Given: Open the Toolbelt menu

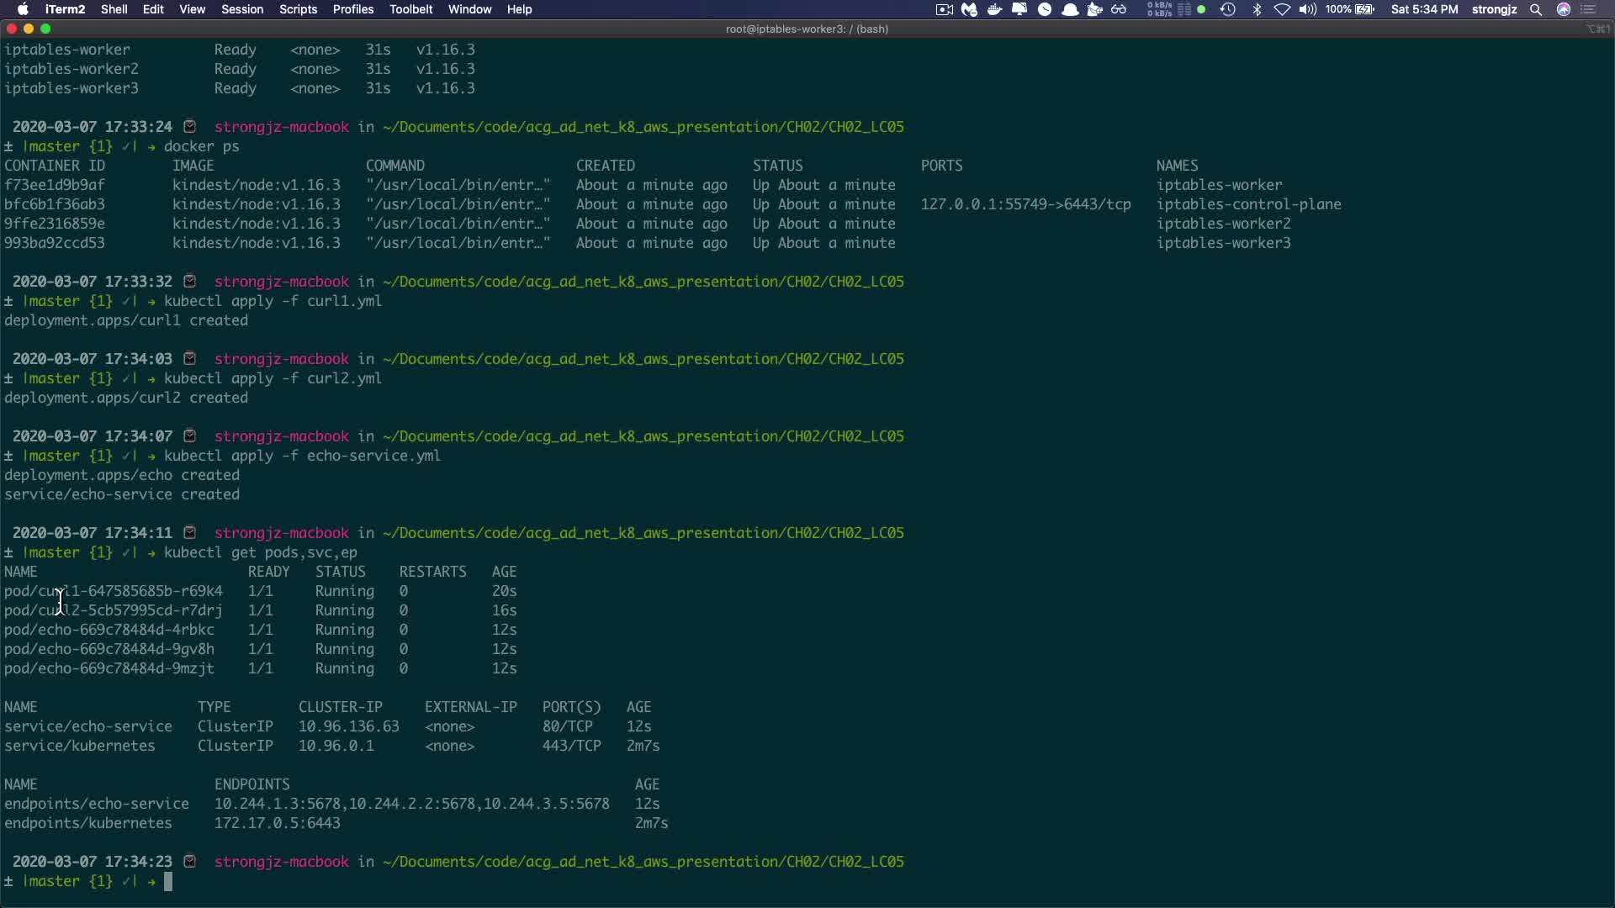Looking at the screenshot, I should pos(410,9).
